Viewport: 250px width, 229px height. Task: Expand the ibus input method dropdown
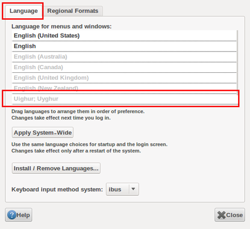click(x=122, y=189)
